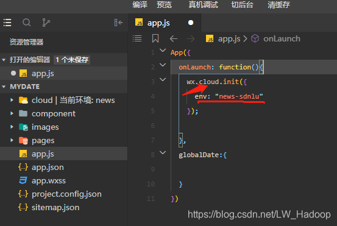Click the component folder icon
Viewport: 337px width, 226px height.
pyautogui.click(x=23, y=113)
